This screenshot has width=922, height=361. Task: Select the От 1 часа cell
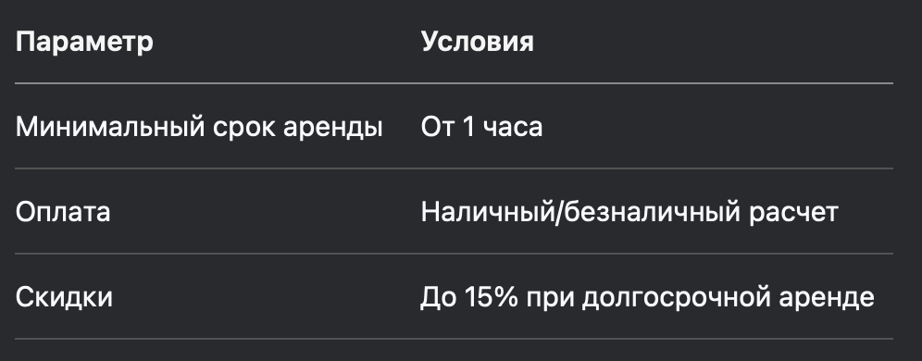pos(481,127)
